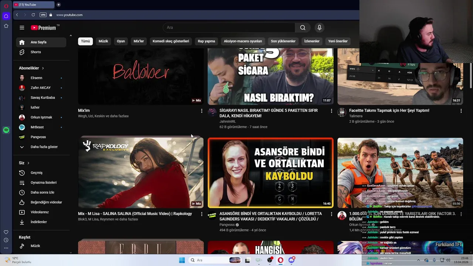Screen dimensions: 473x266
Task: Open options menu for Mix'im
Action: pos(201,111)
